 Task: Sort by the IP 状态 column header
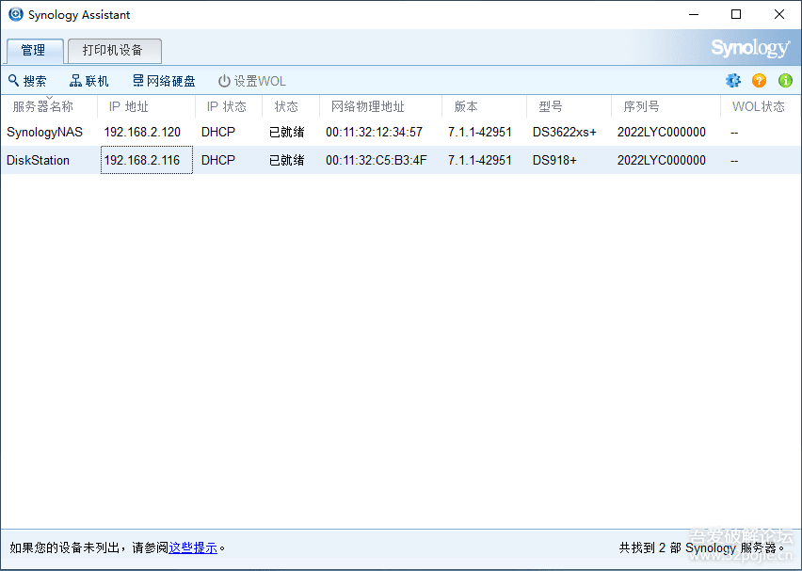point(229,107)
